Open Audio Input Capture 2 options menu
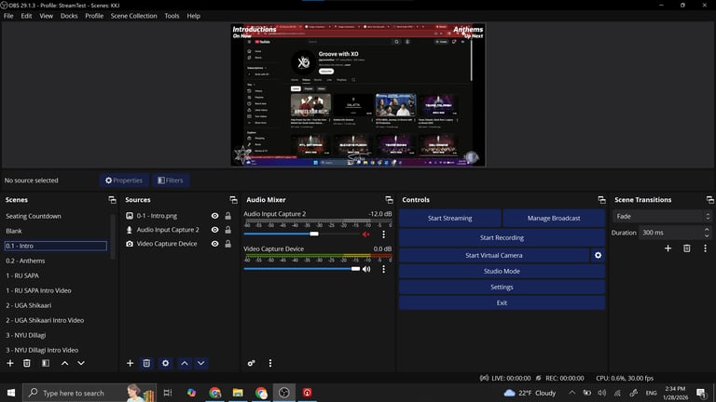 (383, 234)
